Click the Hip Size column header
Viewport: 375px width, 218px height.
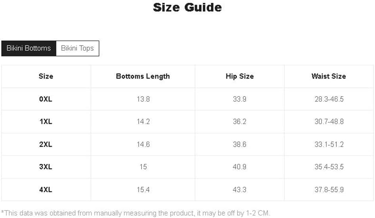click(x=239, y=76)
